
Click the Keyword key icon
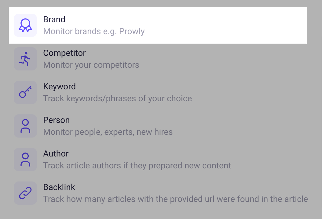25,92
